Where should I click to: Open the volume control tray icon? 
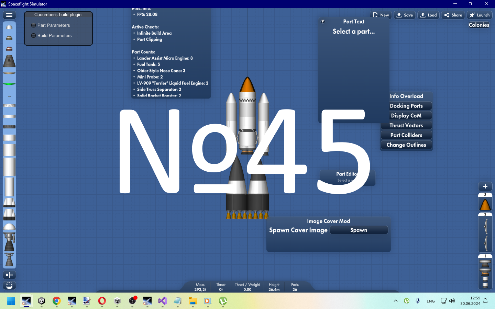[452, 301]
